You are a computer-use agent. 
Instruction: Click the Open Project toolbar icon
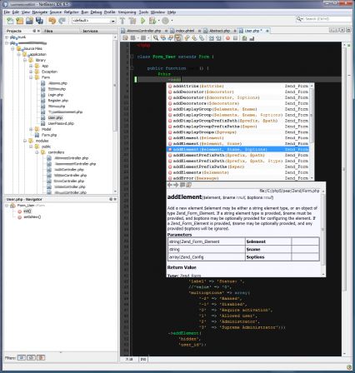(29, 21)
